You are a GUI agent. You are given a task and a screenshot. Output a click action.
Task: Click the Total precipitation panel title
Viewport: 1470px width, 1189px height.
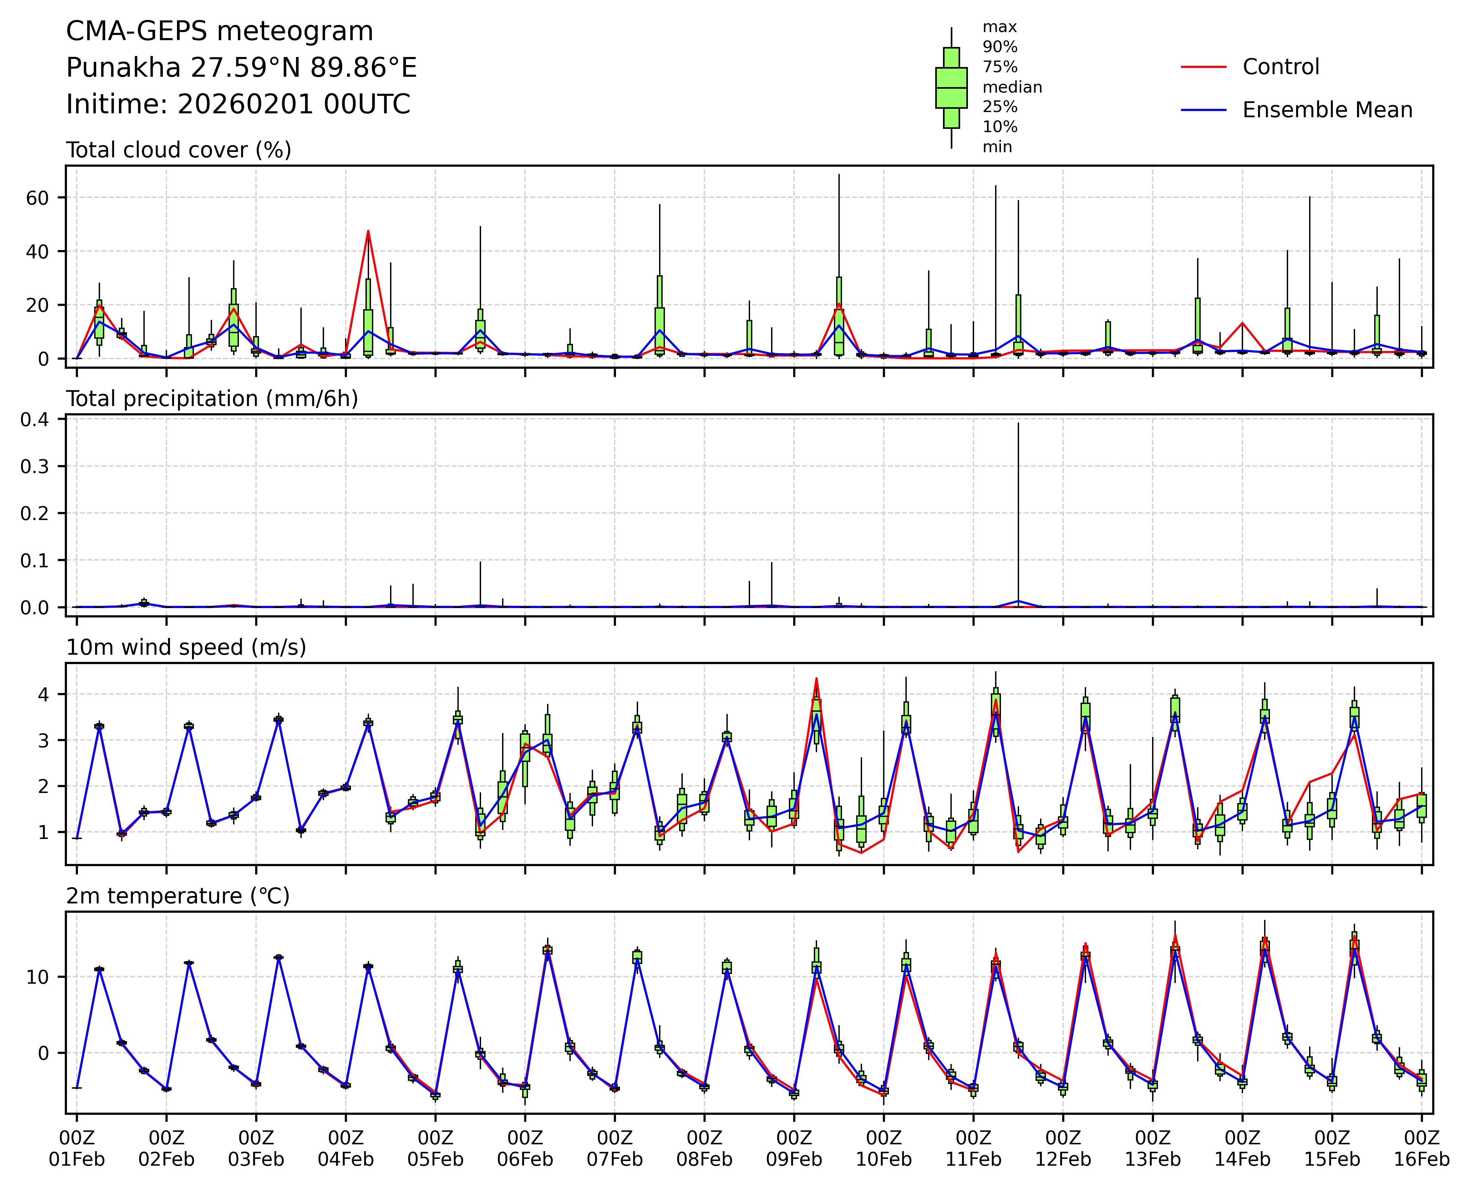[x=212, y=399]
